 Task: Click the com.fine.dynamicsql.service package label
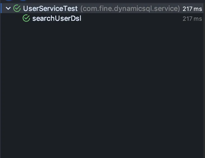click(x=130, y=8)
